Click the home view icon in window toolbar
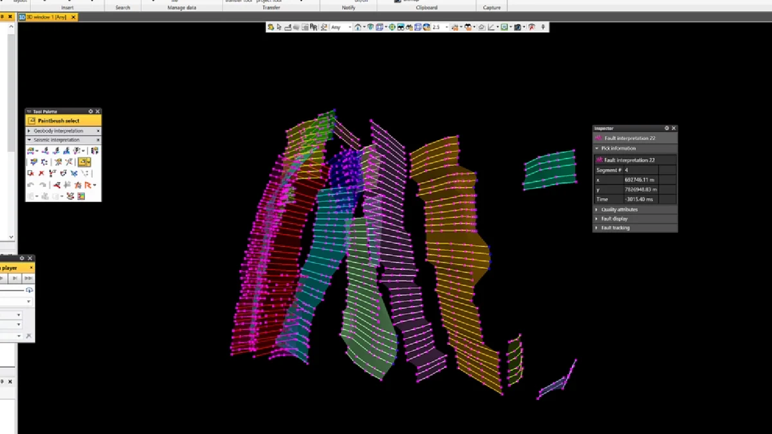The height and width of the screenshot is (434, 772). click(x=357, y=27)
